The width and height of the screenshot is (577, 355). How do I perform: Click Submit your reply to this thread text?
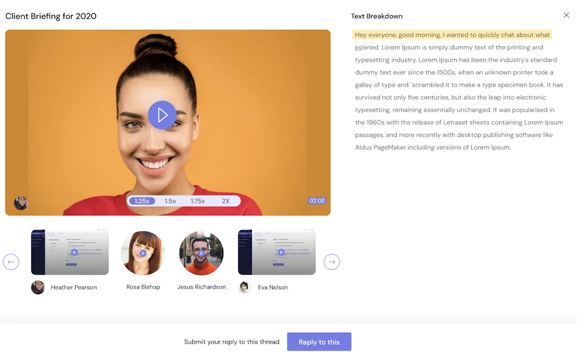point(232,341)
